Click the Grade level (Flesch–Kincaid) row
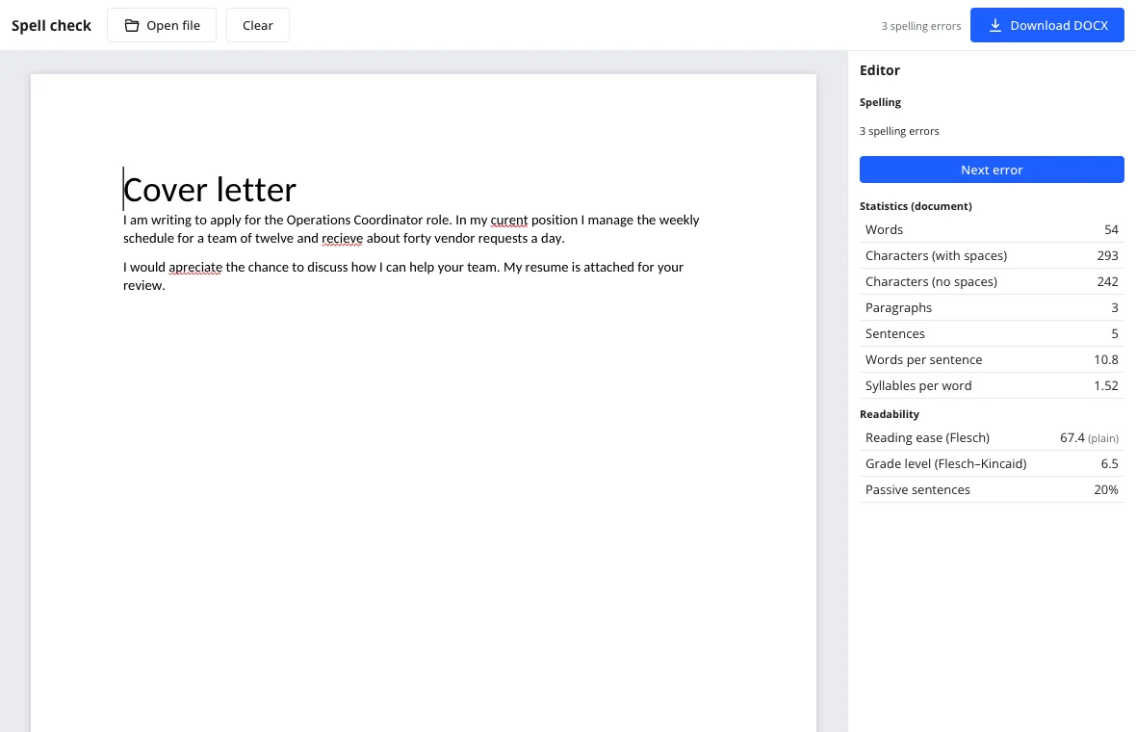The height and width of the screenshot is (732, 1136). coord(991,464)
